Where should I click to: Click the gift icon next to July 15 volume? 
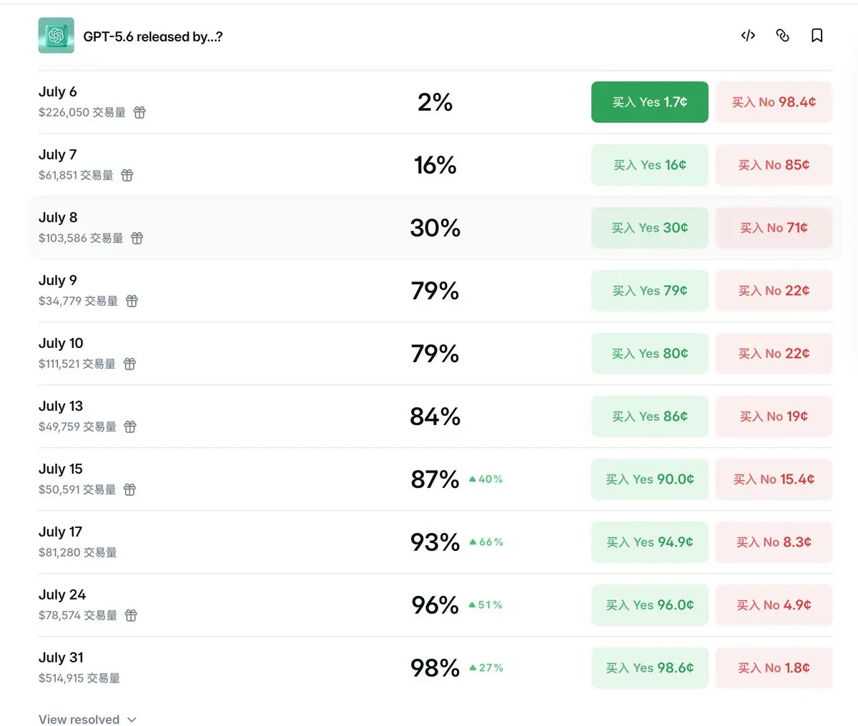[x=129, y=489]
